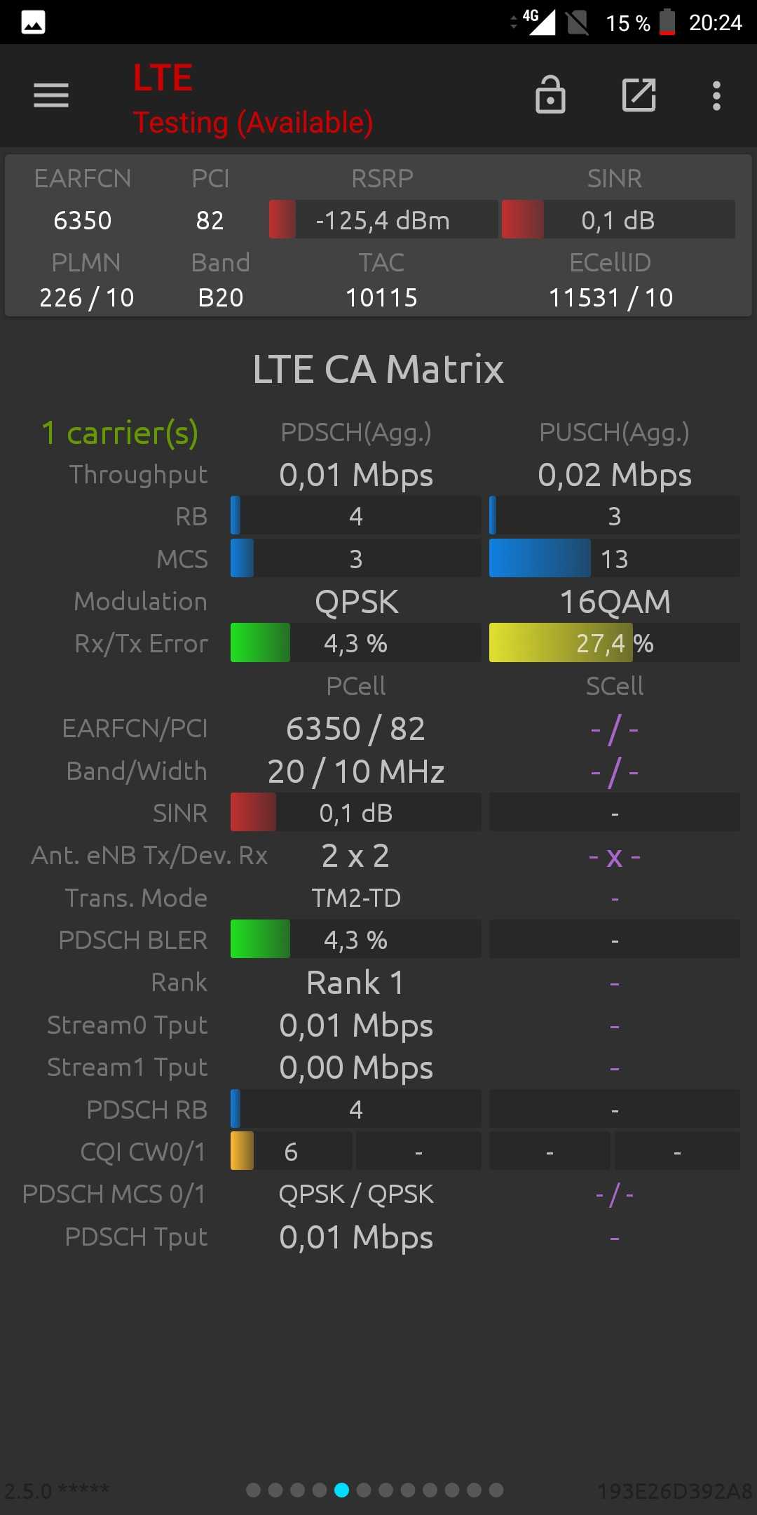Screen dimensions: 757x1515
Task: Tap the PUSCH 27,4 % error bar
Action: tap(614, 642)
